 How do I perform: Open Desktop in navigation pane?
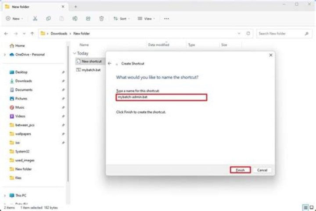(x=18, y=72)
